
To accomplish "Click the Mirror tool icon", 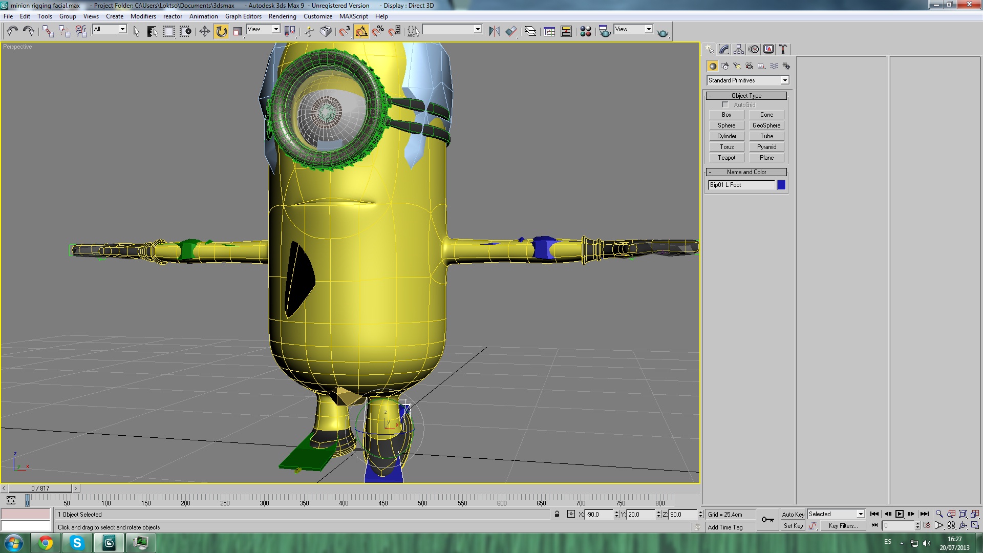I will (494, 32).
